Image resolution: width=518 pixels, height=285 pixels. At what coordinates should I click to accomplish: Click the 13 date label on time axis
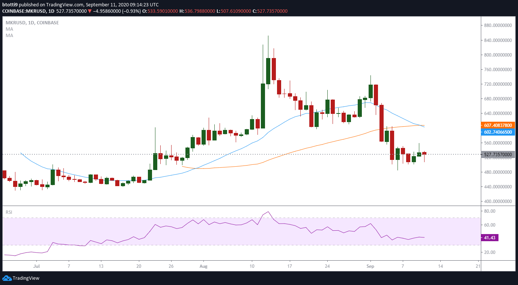(x=101, y=266)
